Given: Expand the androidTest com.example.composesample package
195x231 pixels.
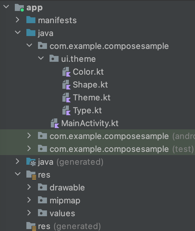Looking at the screenshot, I should (29, 136).
